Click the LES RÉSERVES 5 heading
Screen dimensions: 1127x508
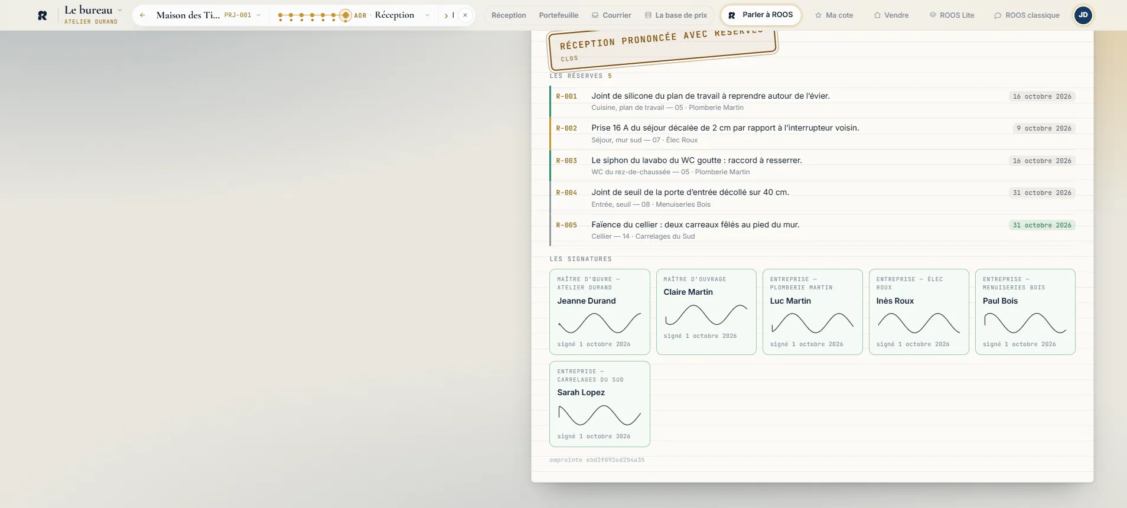(581, 76)
